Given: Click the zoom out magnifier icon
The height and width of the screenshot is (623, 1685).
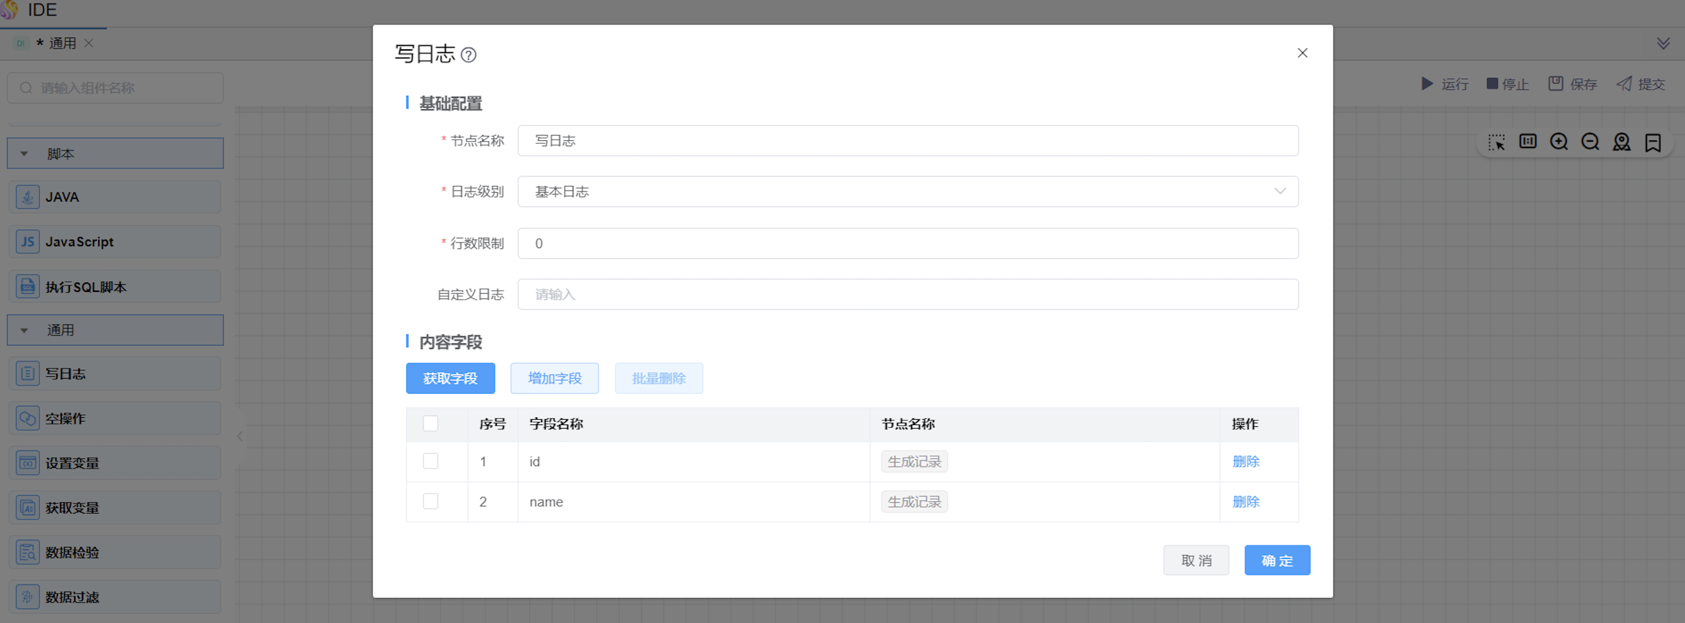Looking at the screenshot, I should click(1590, 142).
